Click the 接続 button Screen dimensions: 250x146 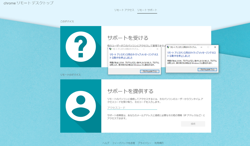pos(193,124)
